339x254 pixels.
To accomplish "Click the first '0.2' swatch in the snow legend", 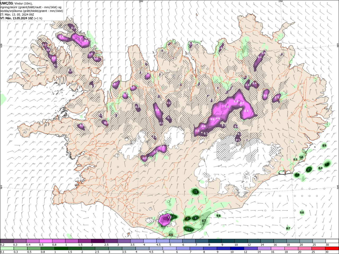I will click(x=7, y=241).
